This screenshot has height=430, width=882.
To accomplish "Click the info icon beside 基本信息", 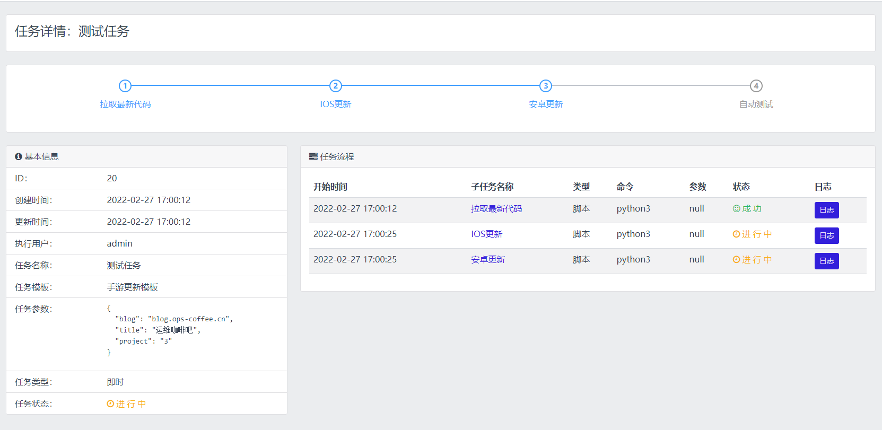I will (19, 156).
